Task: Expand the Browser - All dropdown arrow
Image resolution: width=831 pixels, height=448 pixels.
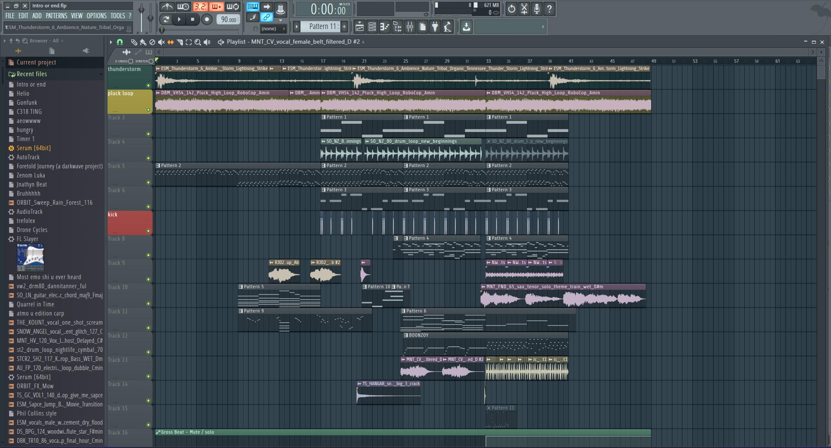Action: (62, 41)
